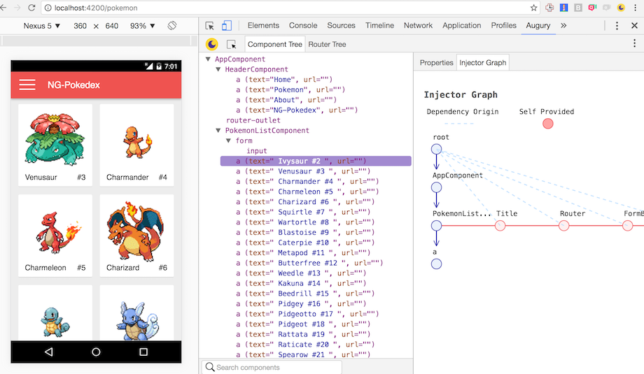The height and width of the screenshot is (374, 644).
Task: Open the Timeline tab
Action: pos(379,25)
